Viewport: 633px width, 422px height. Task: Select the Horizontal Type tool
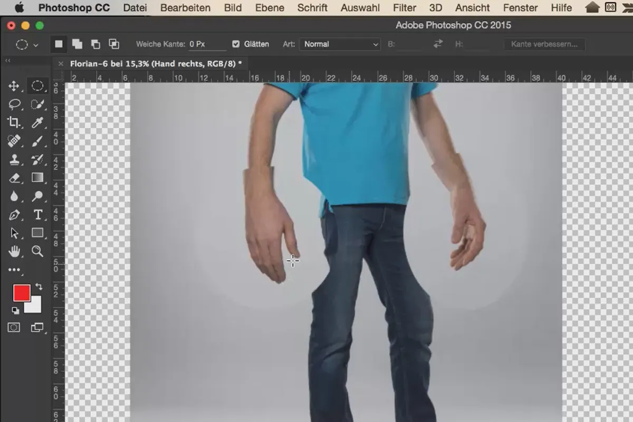(x=37, y=215)
